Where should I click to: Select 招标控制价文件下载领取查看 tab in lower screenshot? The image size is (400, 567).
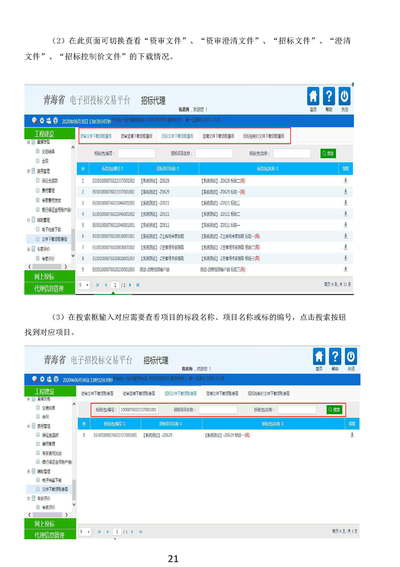tap(269, 393)
